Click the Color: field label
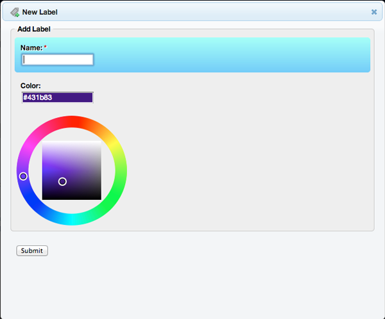Screen dimensions: 385x319 pyautogui.click(x=31, y=86)
